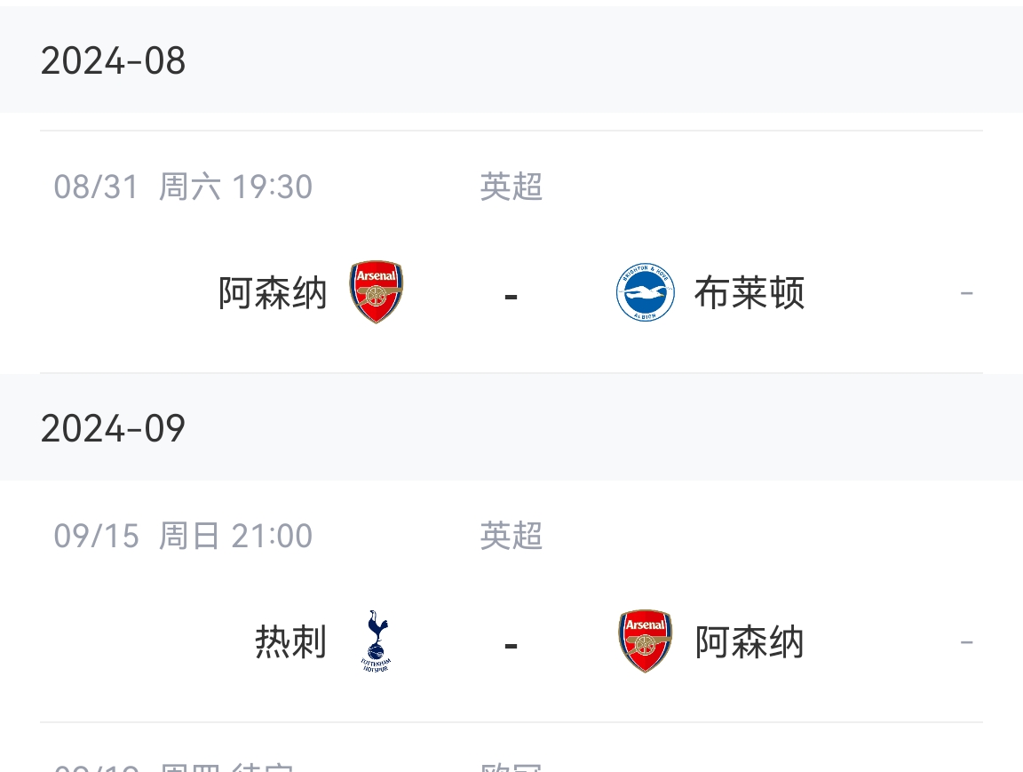
Task: Tap the Brighton & Hove Albion crest
Action: [x=646, y=292]
